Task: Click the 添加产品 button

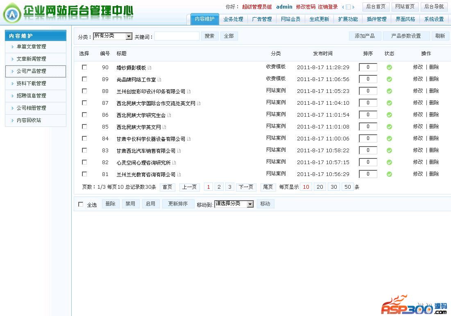Action: pos(365,36)
